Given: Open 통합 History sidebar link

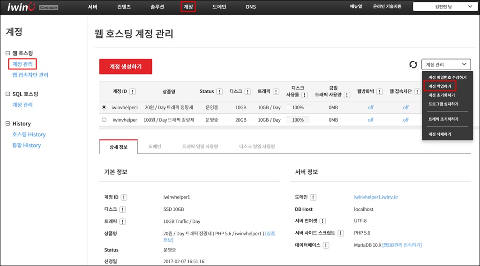Looking at the screenshot, I should coord(26,145).
